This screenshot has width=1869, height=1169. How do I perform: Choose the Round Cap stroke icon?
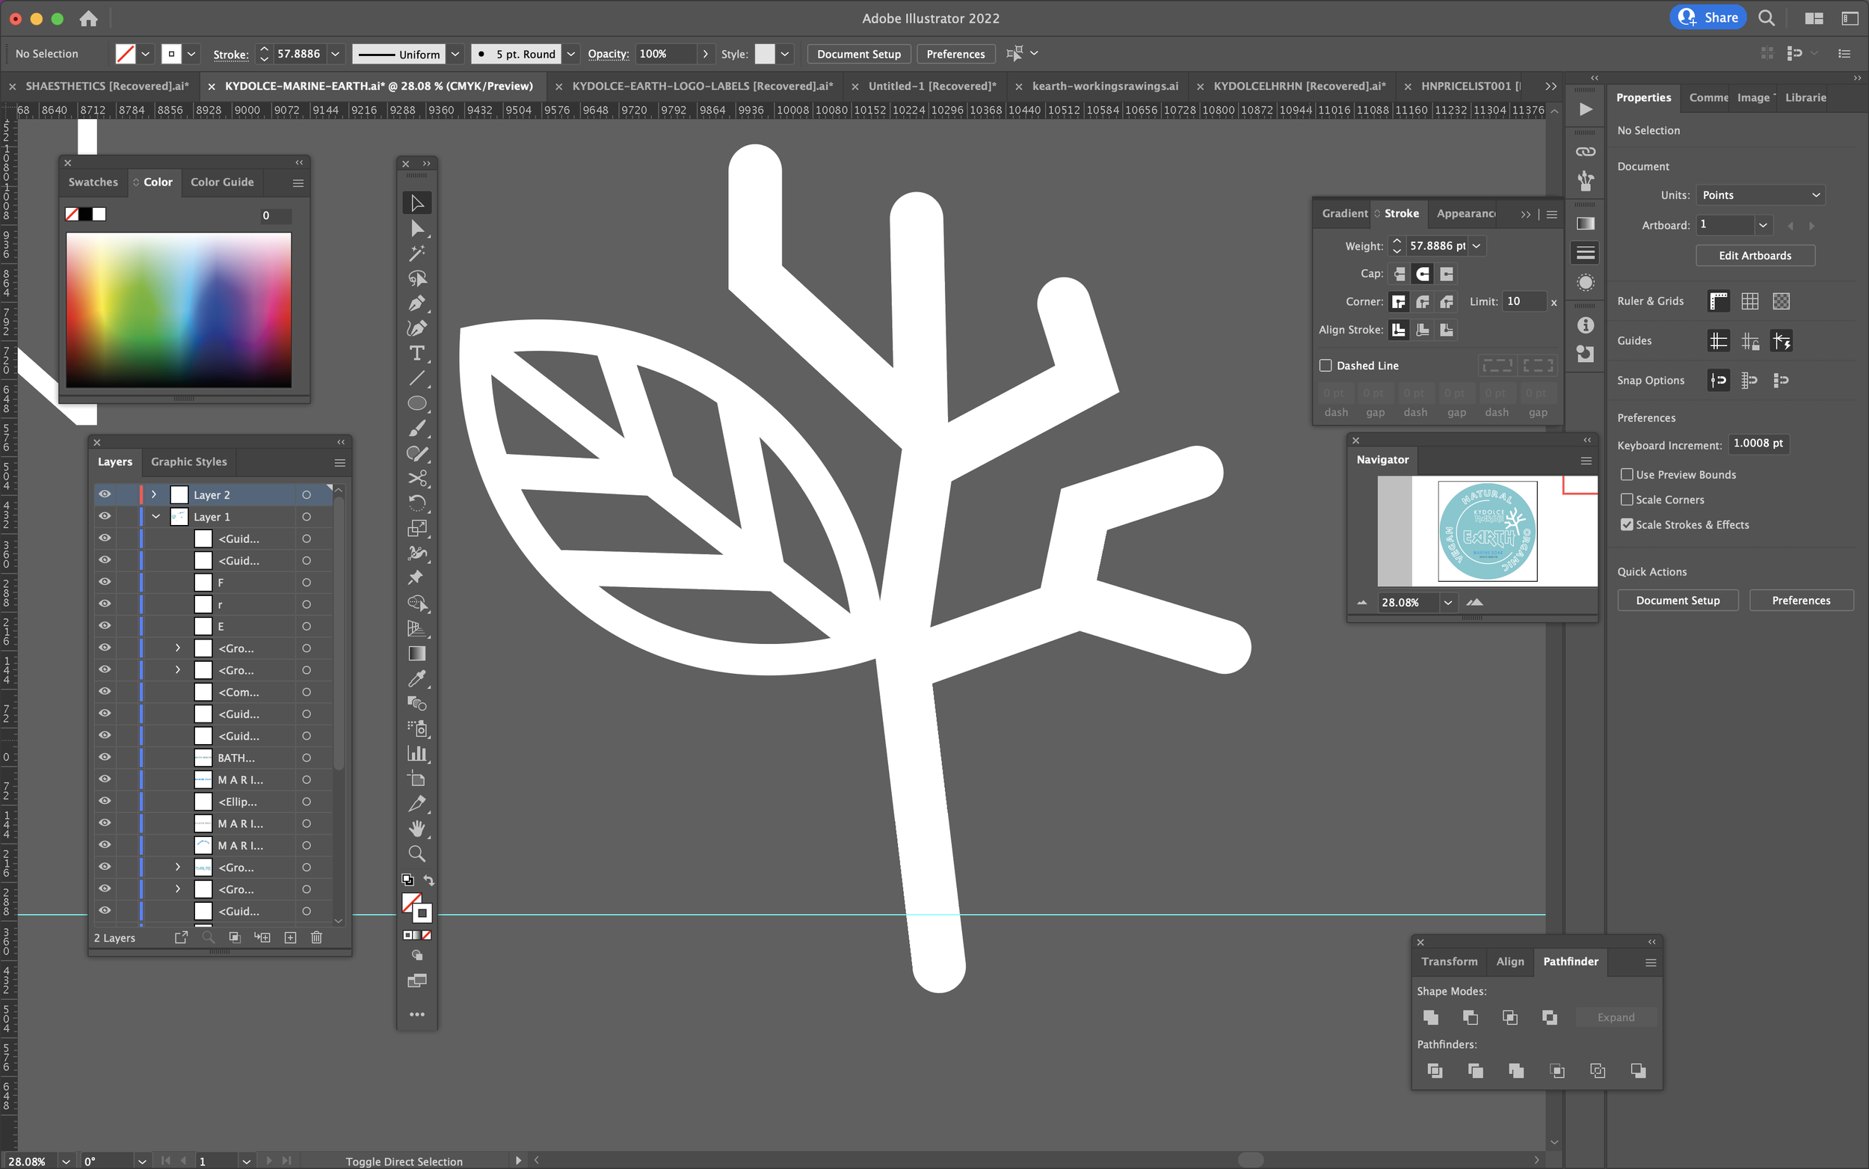tap(1423, 274)
